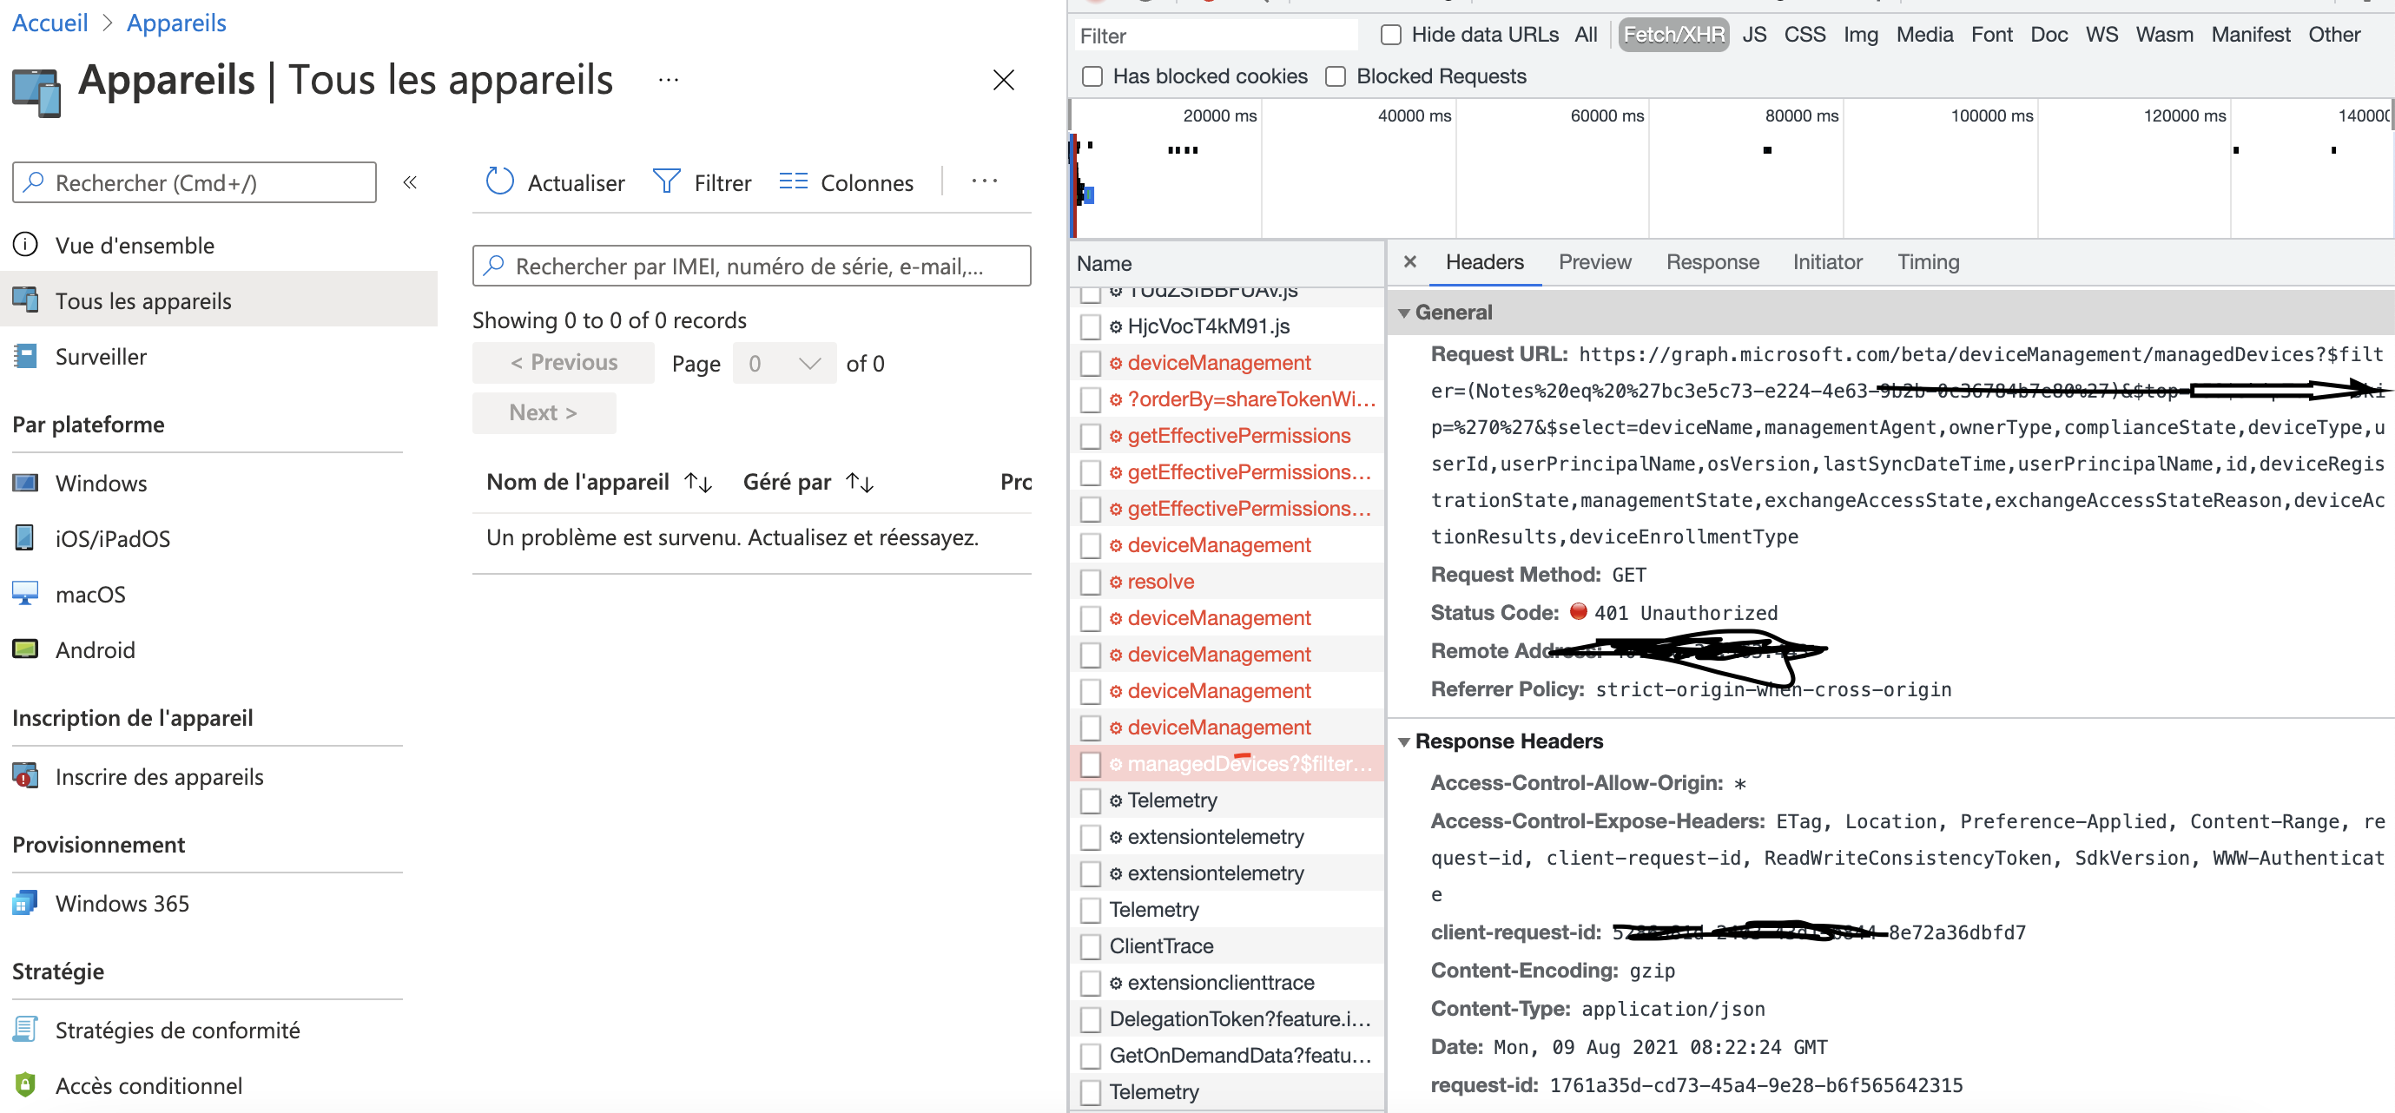This screenshot has height=1113, width=2395.
Task: Select the Actualiser refresh icon
Action: click(499, 181)
